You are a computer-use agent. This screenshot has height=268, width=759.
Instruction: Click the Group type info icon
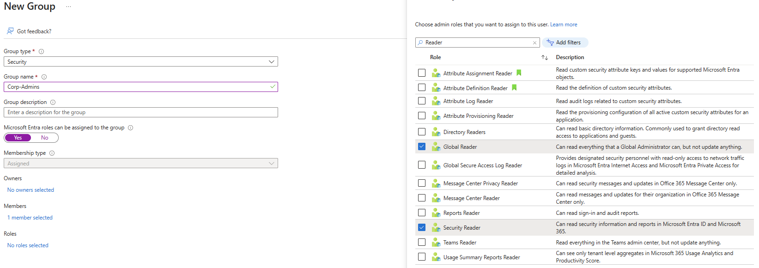[x=41, y=51]
